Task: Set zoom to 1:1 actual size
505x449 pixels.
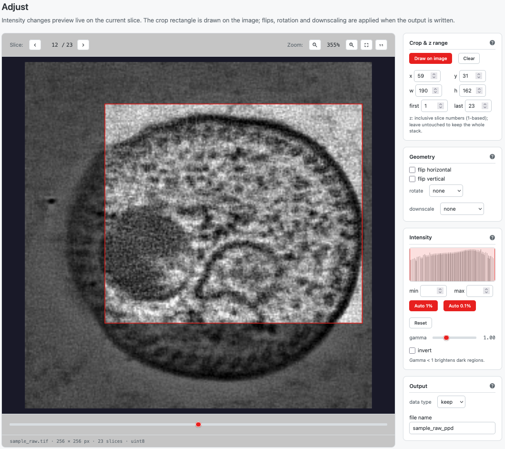Action: click(381, 45)
